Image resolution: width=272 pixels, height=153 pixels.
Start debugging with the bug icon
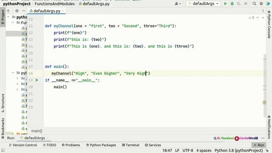232,4
